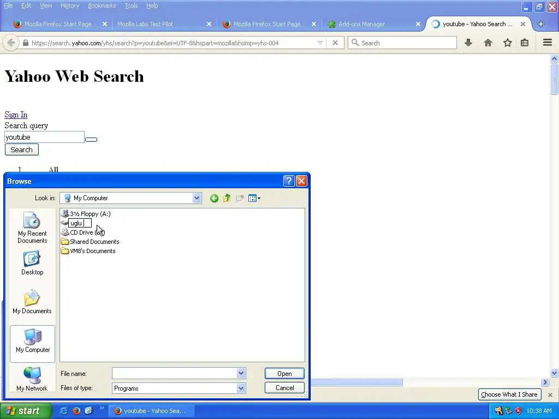Viewport: 559px width, 419px height.
Task: Expand quick launch chevron on taskbar
Action: [102, 408]
